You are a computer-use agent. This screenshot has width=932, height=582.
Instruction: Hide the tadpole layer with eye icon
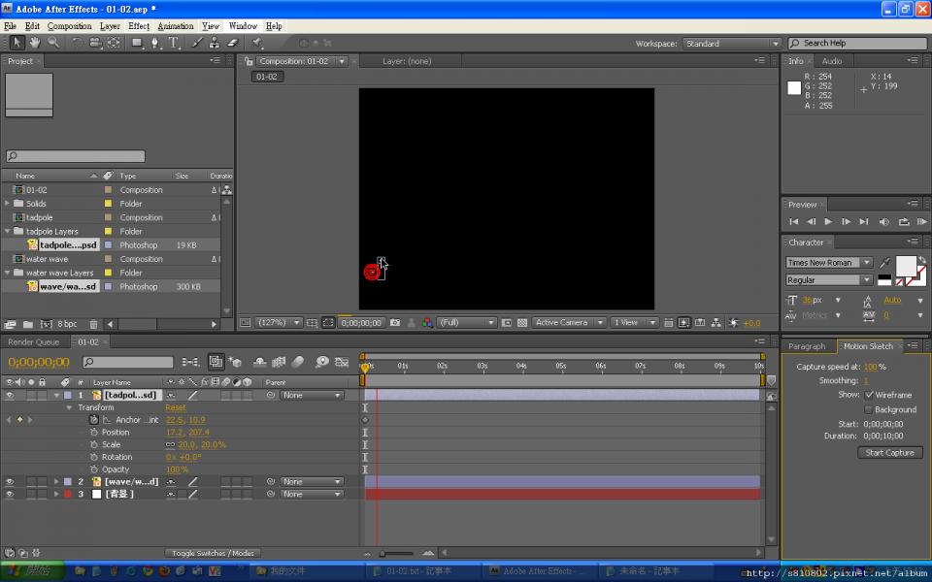(x=10, y=396)
